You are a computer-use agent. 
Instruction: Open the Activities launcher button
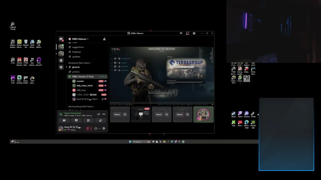pos(88,120)
